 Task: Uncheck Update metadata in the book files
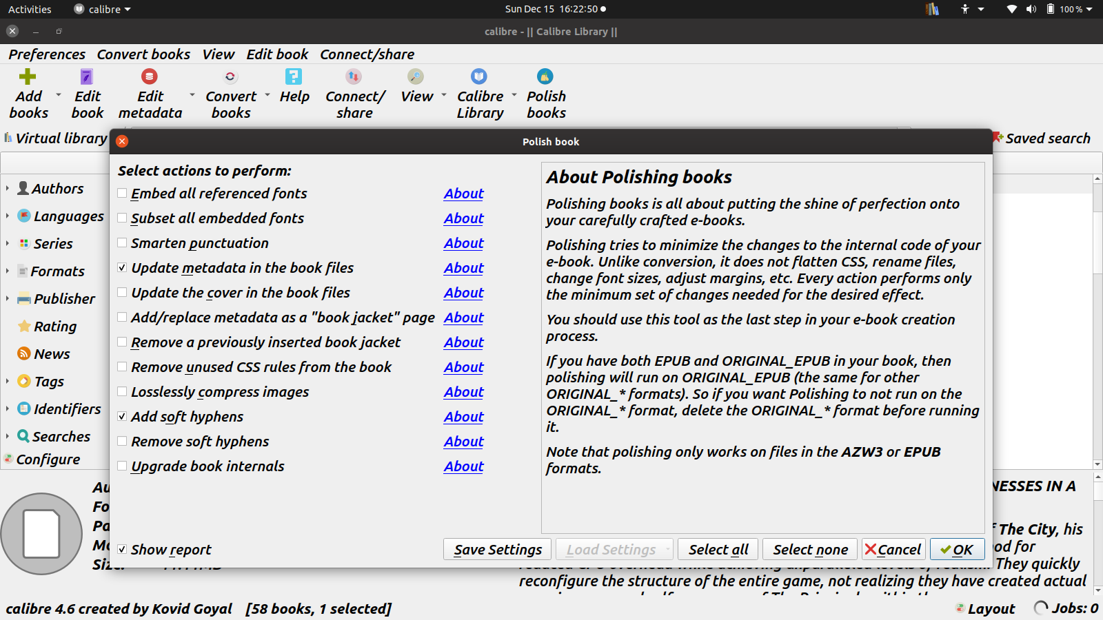point(122,268)
